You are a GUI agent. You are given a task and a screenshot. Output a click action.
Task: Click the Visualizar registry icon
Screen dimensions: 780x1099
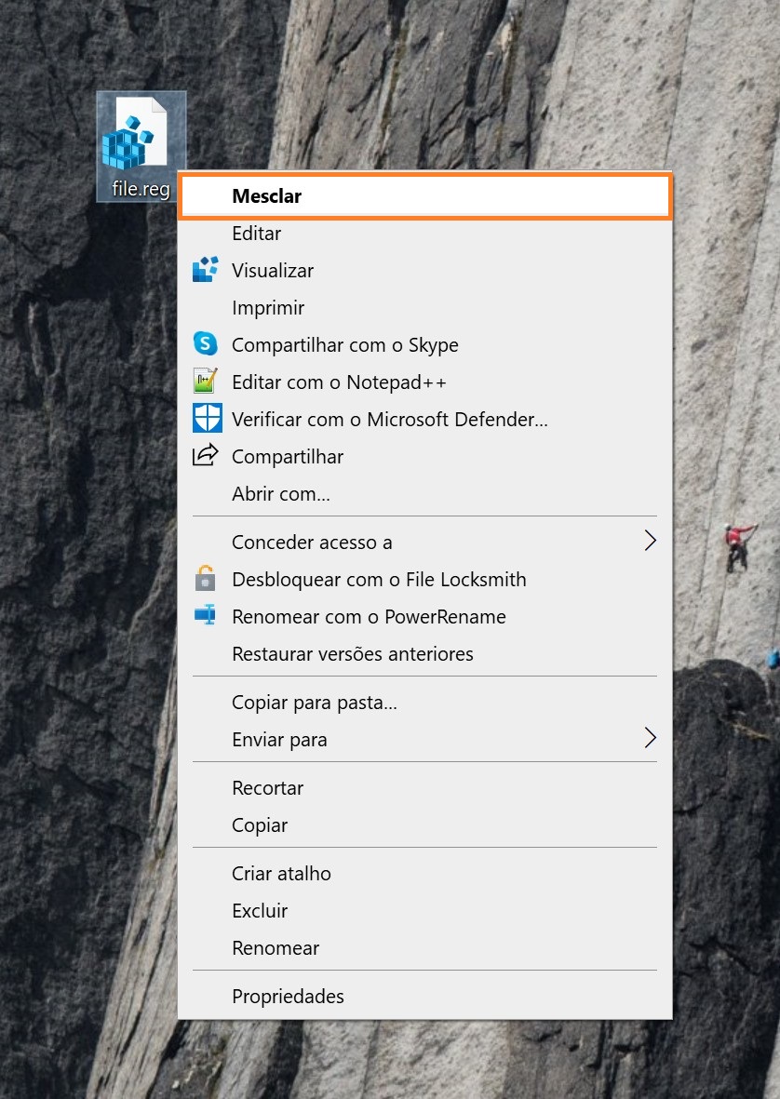(x=205, y=271)
